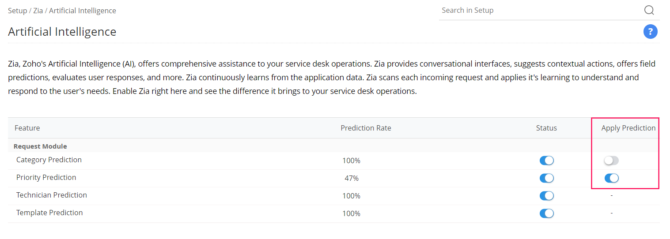Click the Prediction Rate column header
This screenshot has height=239, width=670.
[366, 128]
